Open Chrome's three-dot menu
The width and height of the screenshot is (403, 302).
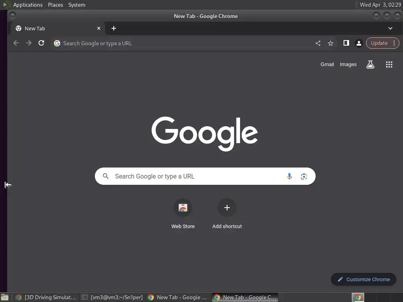tap(394, 43)
